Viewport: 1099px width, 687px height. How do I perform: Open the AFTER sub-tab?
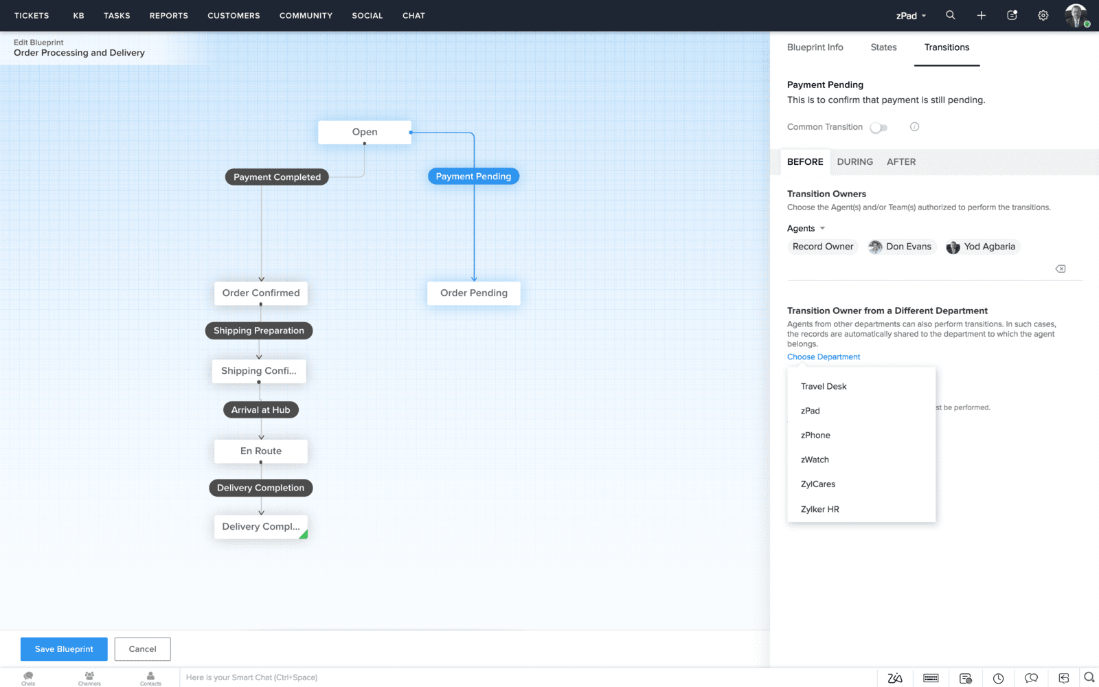pyautogui.click(x=901, y=162)
